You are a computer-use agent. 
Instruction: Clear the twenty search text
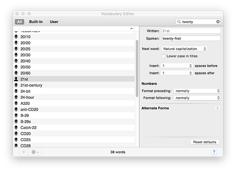218,22
